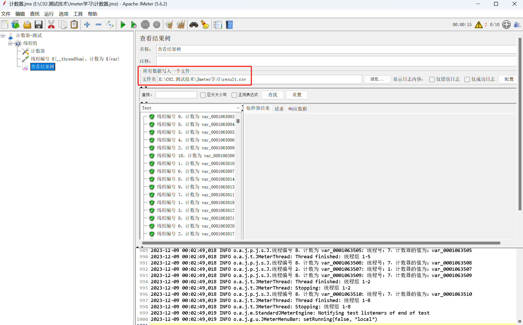Image resolution: width=523 pixels, height=325 pixels.
Task: Switch to the 响应数据 tab
Action: coord(297,109)
